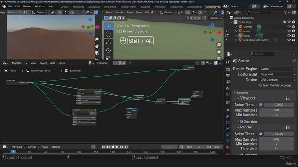Play the animation in timeline
The height and width of the screenshot is (167, 298).
click(117, 147)
